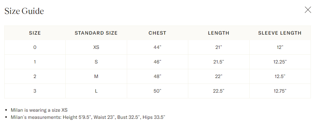Click the 21.5" length value
Viewport: 316px width, 124px height.
pyautogui.click(x=219, y=62)
